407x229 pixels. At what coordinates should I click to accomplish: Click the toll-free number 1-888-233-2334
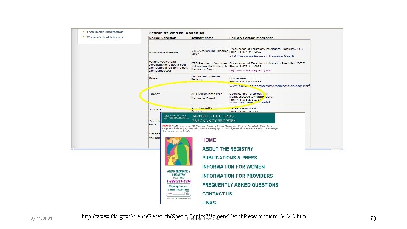(179, 181)
